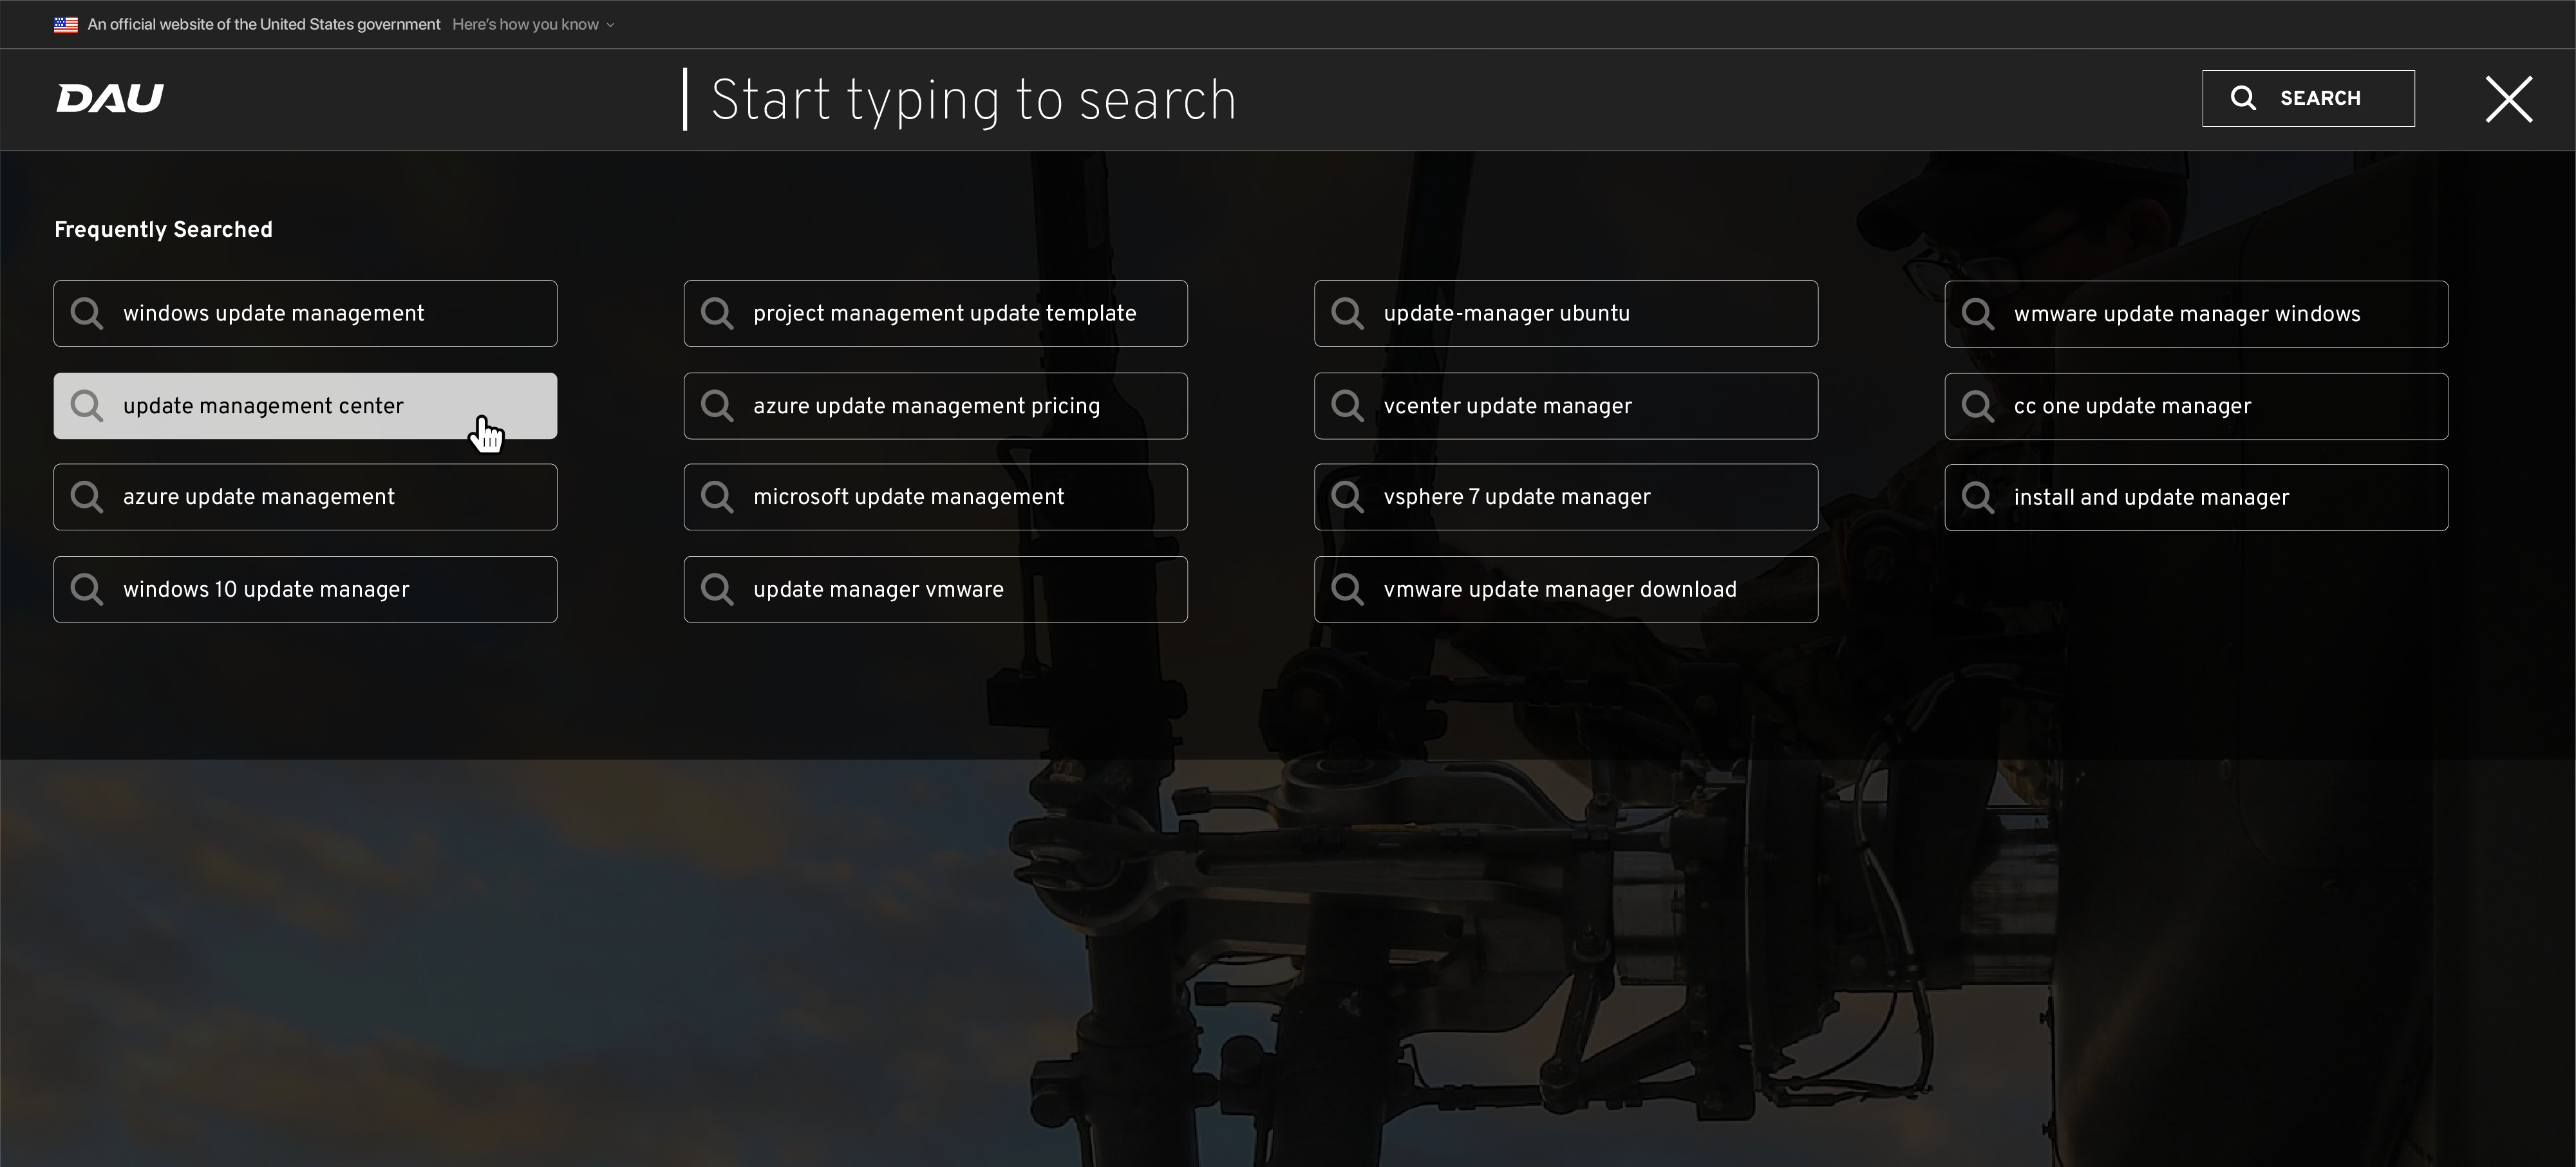Click magnifier icon beside 'update manager vmware'
The width and height of the screenshot is (2576, 1167).
(x=717, y=589)
